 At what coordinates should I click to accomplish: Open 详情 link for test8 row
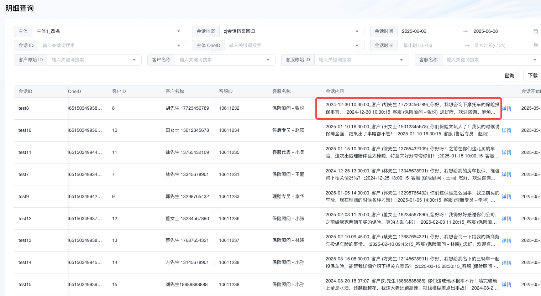pos(506,109)
